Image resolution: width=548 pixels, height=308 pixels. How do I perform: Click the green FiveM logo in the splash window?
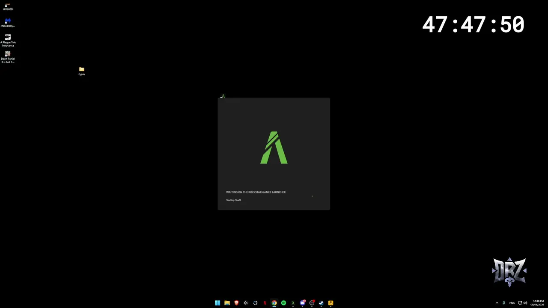pos(274,148)
